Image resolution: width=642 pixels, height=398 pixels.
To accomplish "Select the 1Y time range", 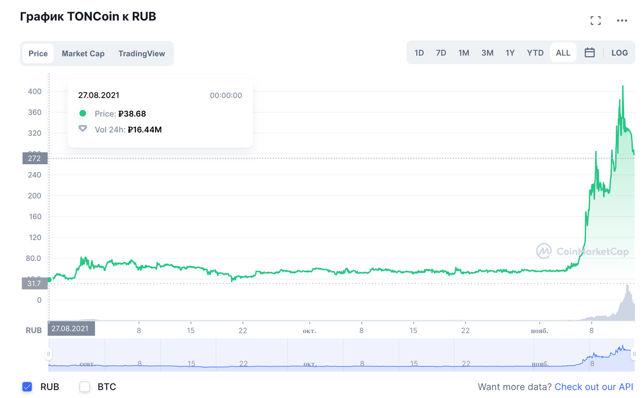I will pyautogui.click(x=510, y=52).
